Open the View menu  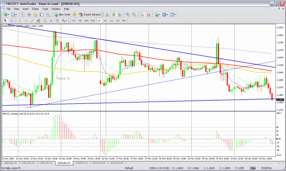[x=16, y=9]
